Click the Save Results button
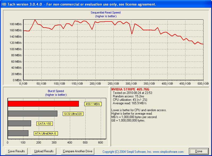The image size is (212, 156). [x=16, y=151]
